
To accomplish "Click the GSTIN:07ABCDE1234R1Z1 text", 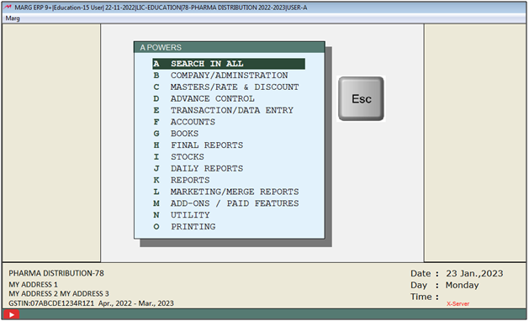I will [x=51, y=303].
